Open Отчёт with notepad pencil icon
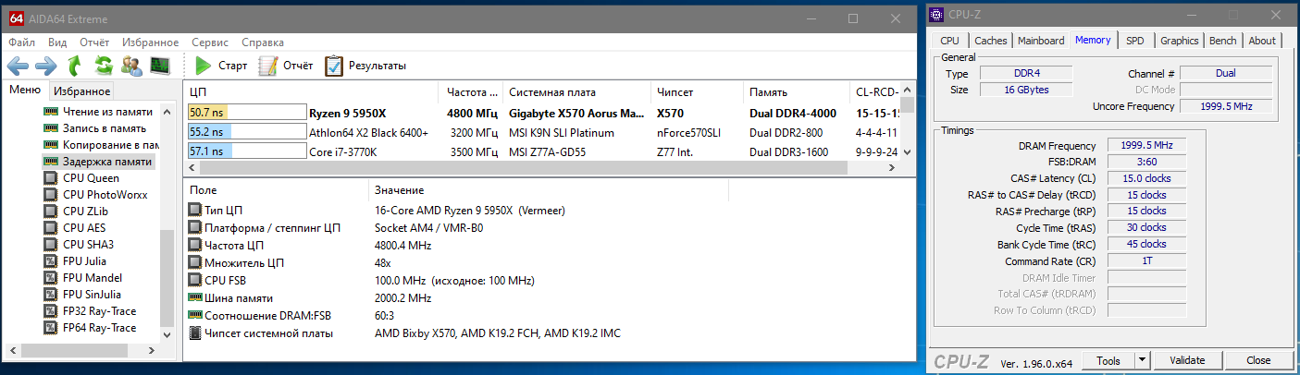 click(x=285, y=66)
